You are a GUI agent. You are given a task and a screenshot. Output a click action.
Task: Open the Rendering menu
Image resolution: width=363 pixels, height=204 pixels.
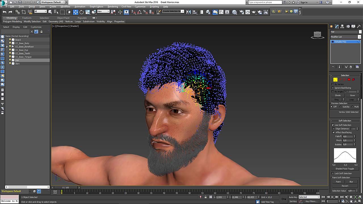[113, 7]
